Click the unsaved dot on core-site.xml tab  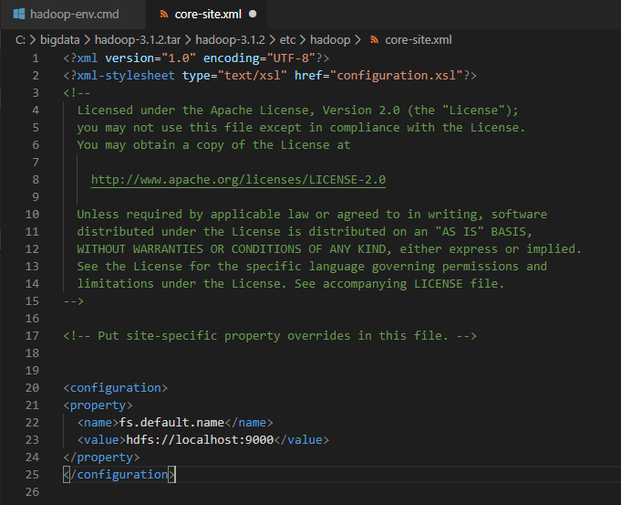pos(253,14)
